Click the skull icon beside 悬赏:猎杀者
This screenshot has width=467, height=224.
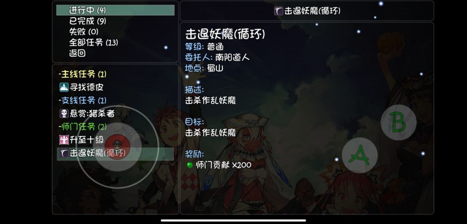(x=64, y=113)
